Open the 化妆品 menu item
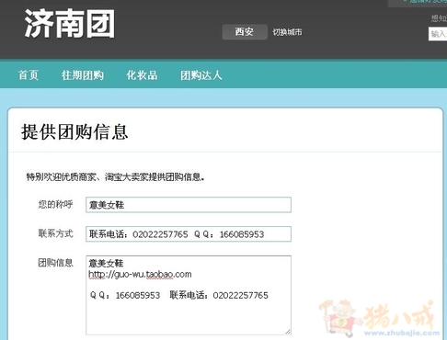The height and width of the screenshot is (340, 447). pos(142,75)
